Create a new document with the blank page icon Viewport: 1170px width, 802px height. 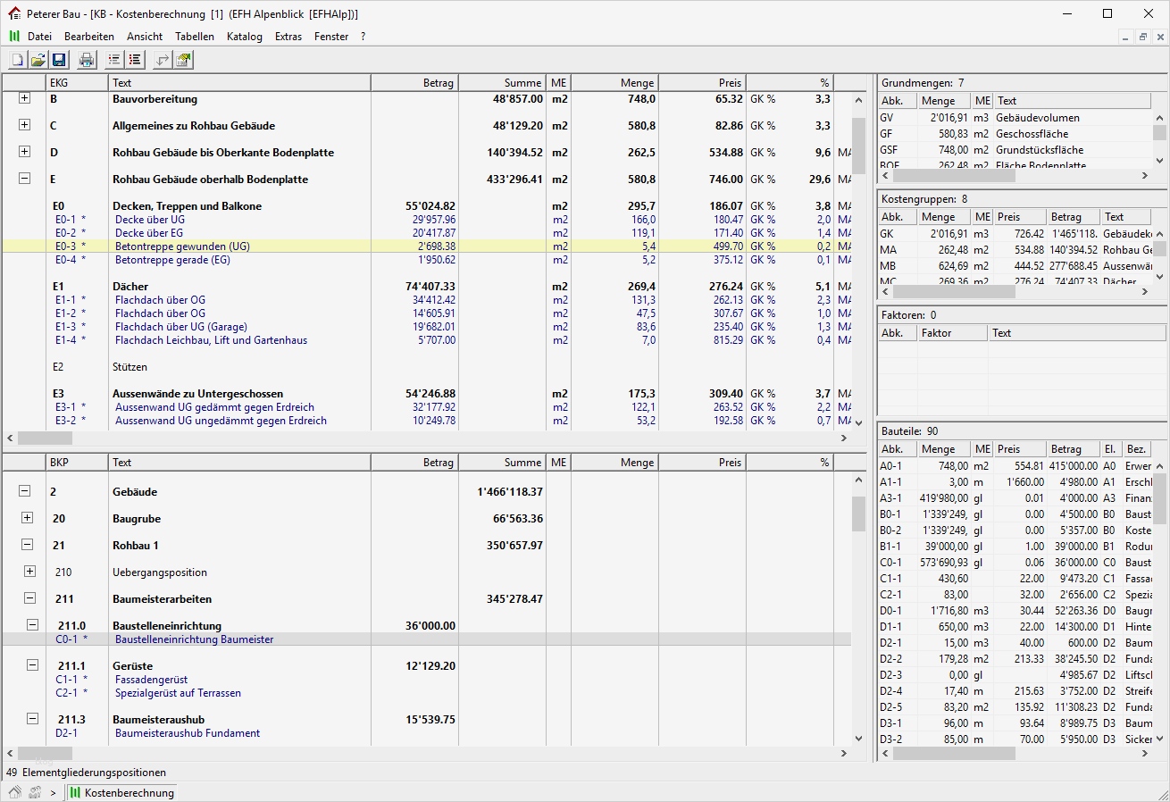pos(17,60)
